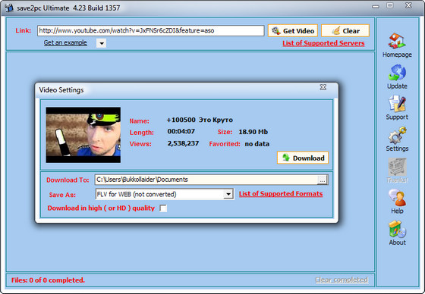Click the Get an example link
Viewport: 425px width, 294px height.
(65, 42)
